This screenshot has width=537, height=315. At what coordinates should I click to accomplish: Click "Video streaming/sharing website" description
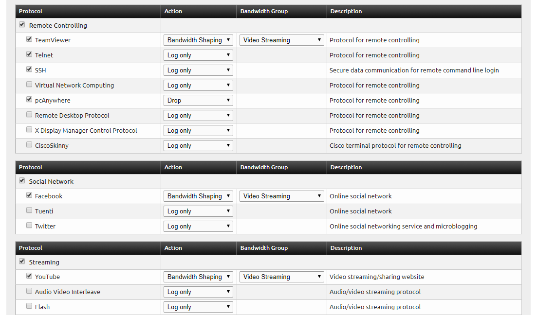[x=377, y=277]
